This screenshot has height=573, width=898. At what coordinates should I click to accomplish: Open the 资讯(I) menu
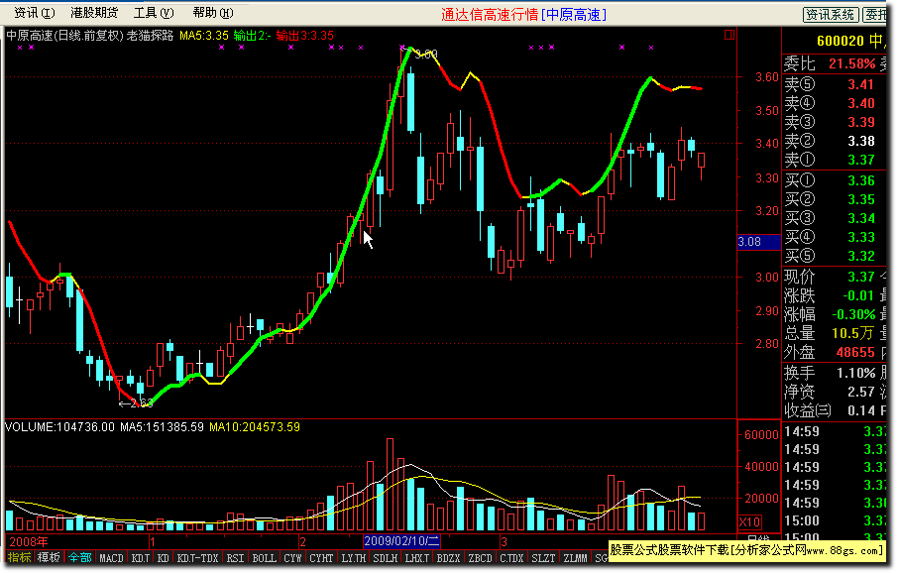pyautogui.click(x=35, y=13)
